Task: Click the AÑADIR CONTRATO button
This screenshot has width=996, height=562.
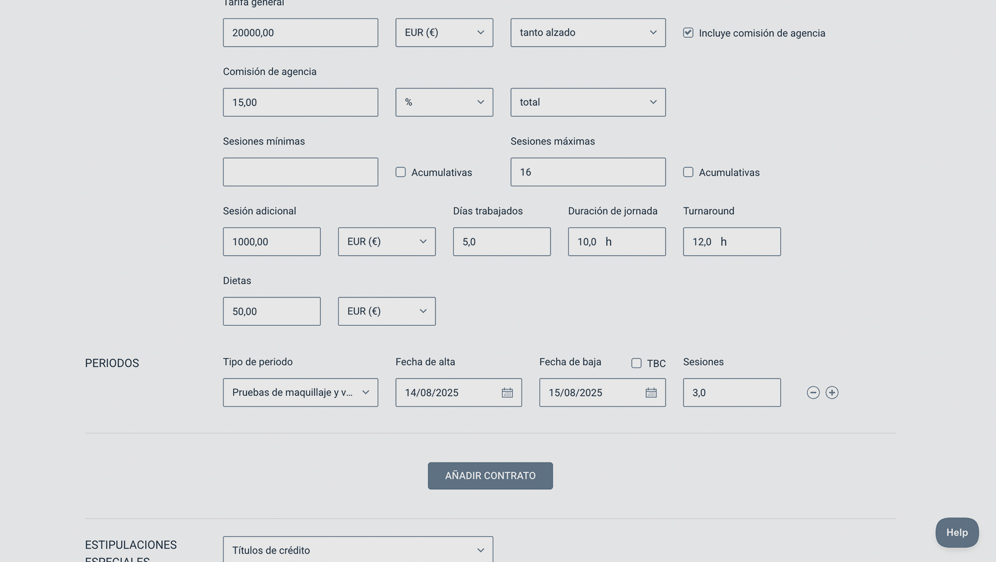Action: coord(490,476)
